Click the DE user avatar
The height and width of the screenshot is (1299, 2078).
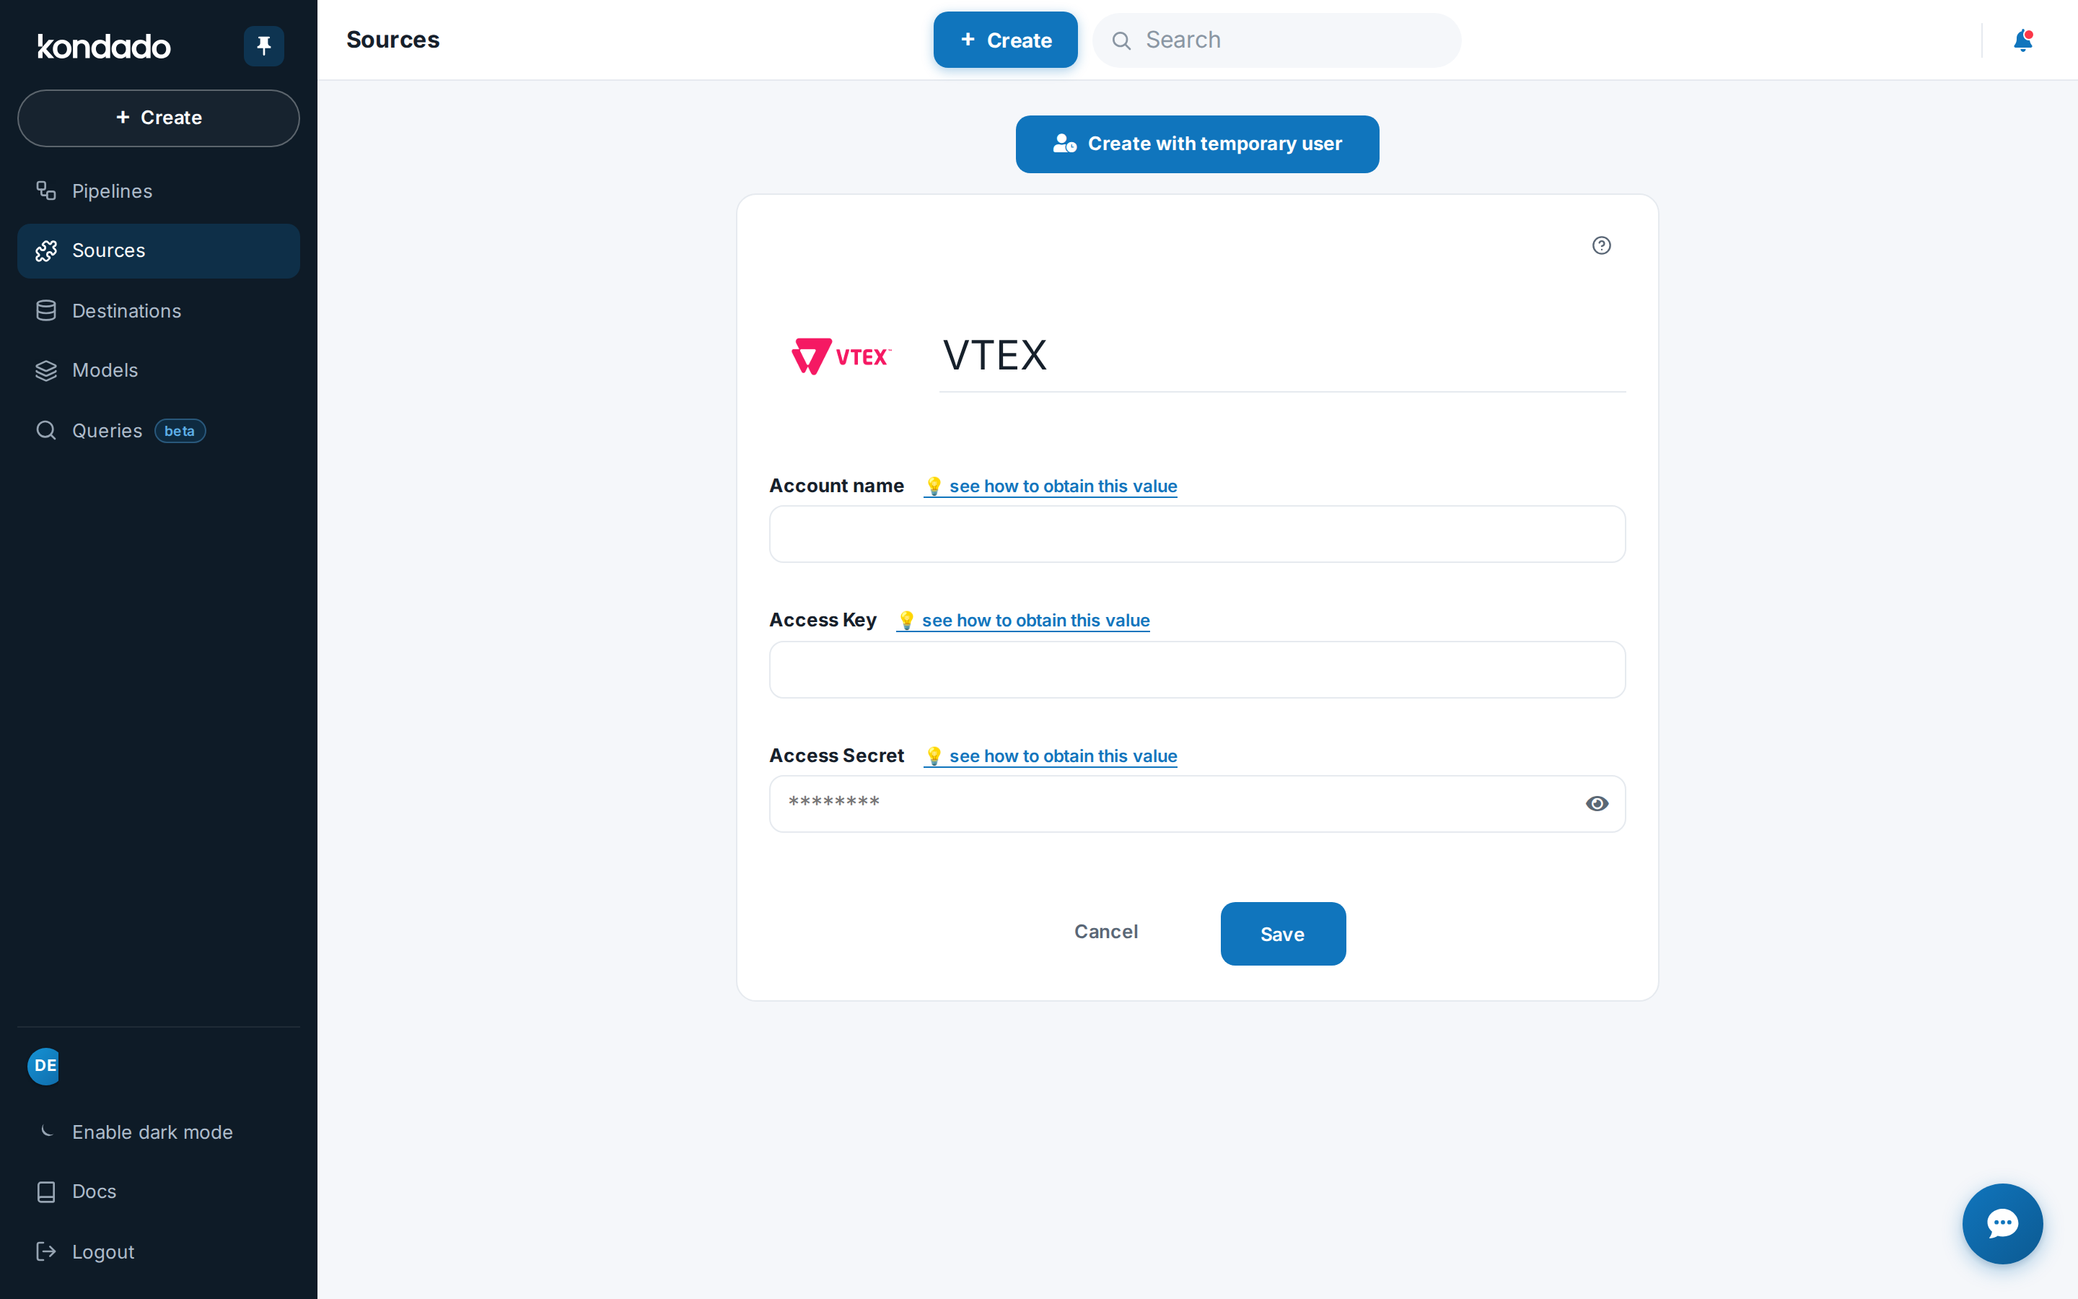[45, 1066]
